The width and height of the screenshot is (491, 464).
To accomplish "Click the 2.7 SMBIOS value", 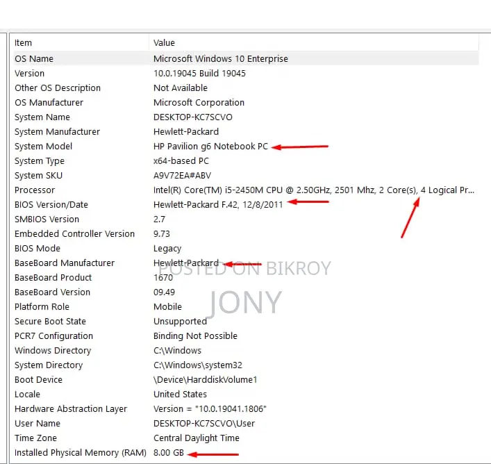I will point(160,219).
